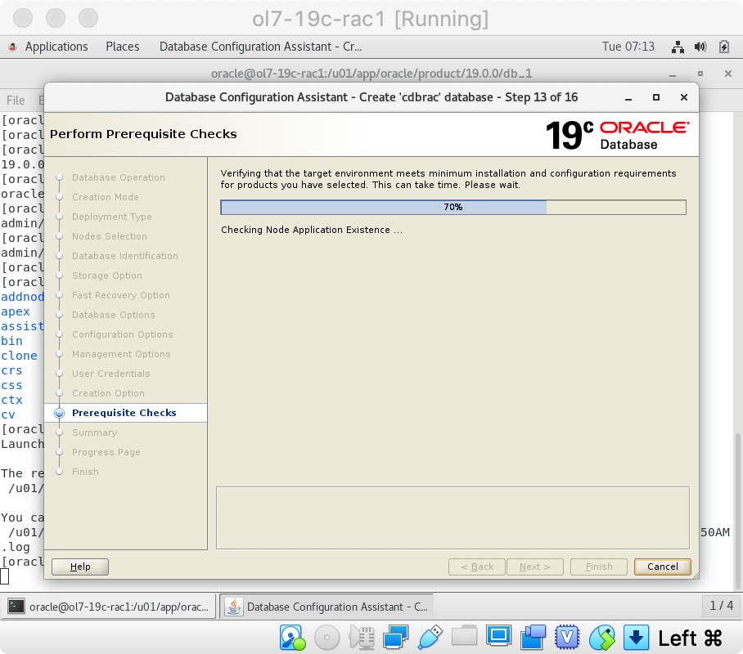Click the Left ⌘ host key indicator
Viewport: 743px width, 654px height.
tap(690, 638)
